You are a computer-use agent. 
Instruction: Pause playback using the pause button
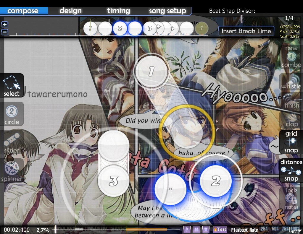[196, 229]
